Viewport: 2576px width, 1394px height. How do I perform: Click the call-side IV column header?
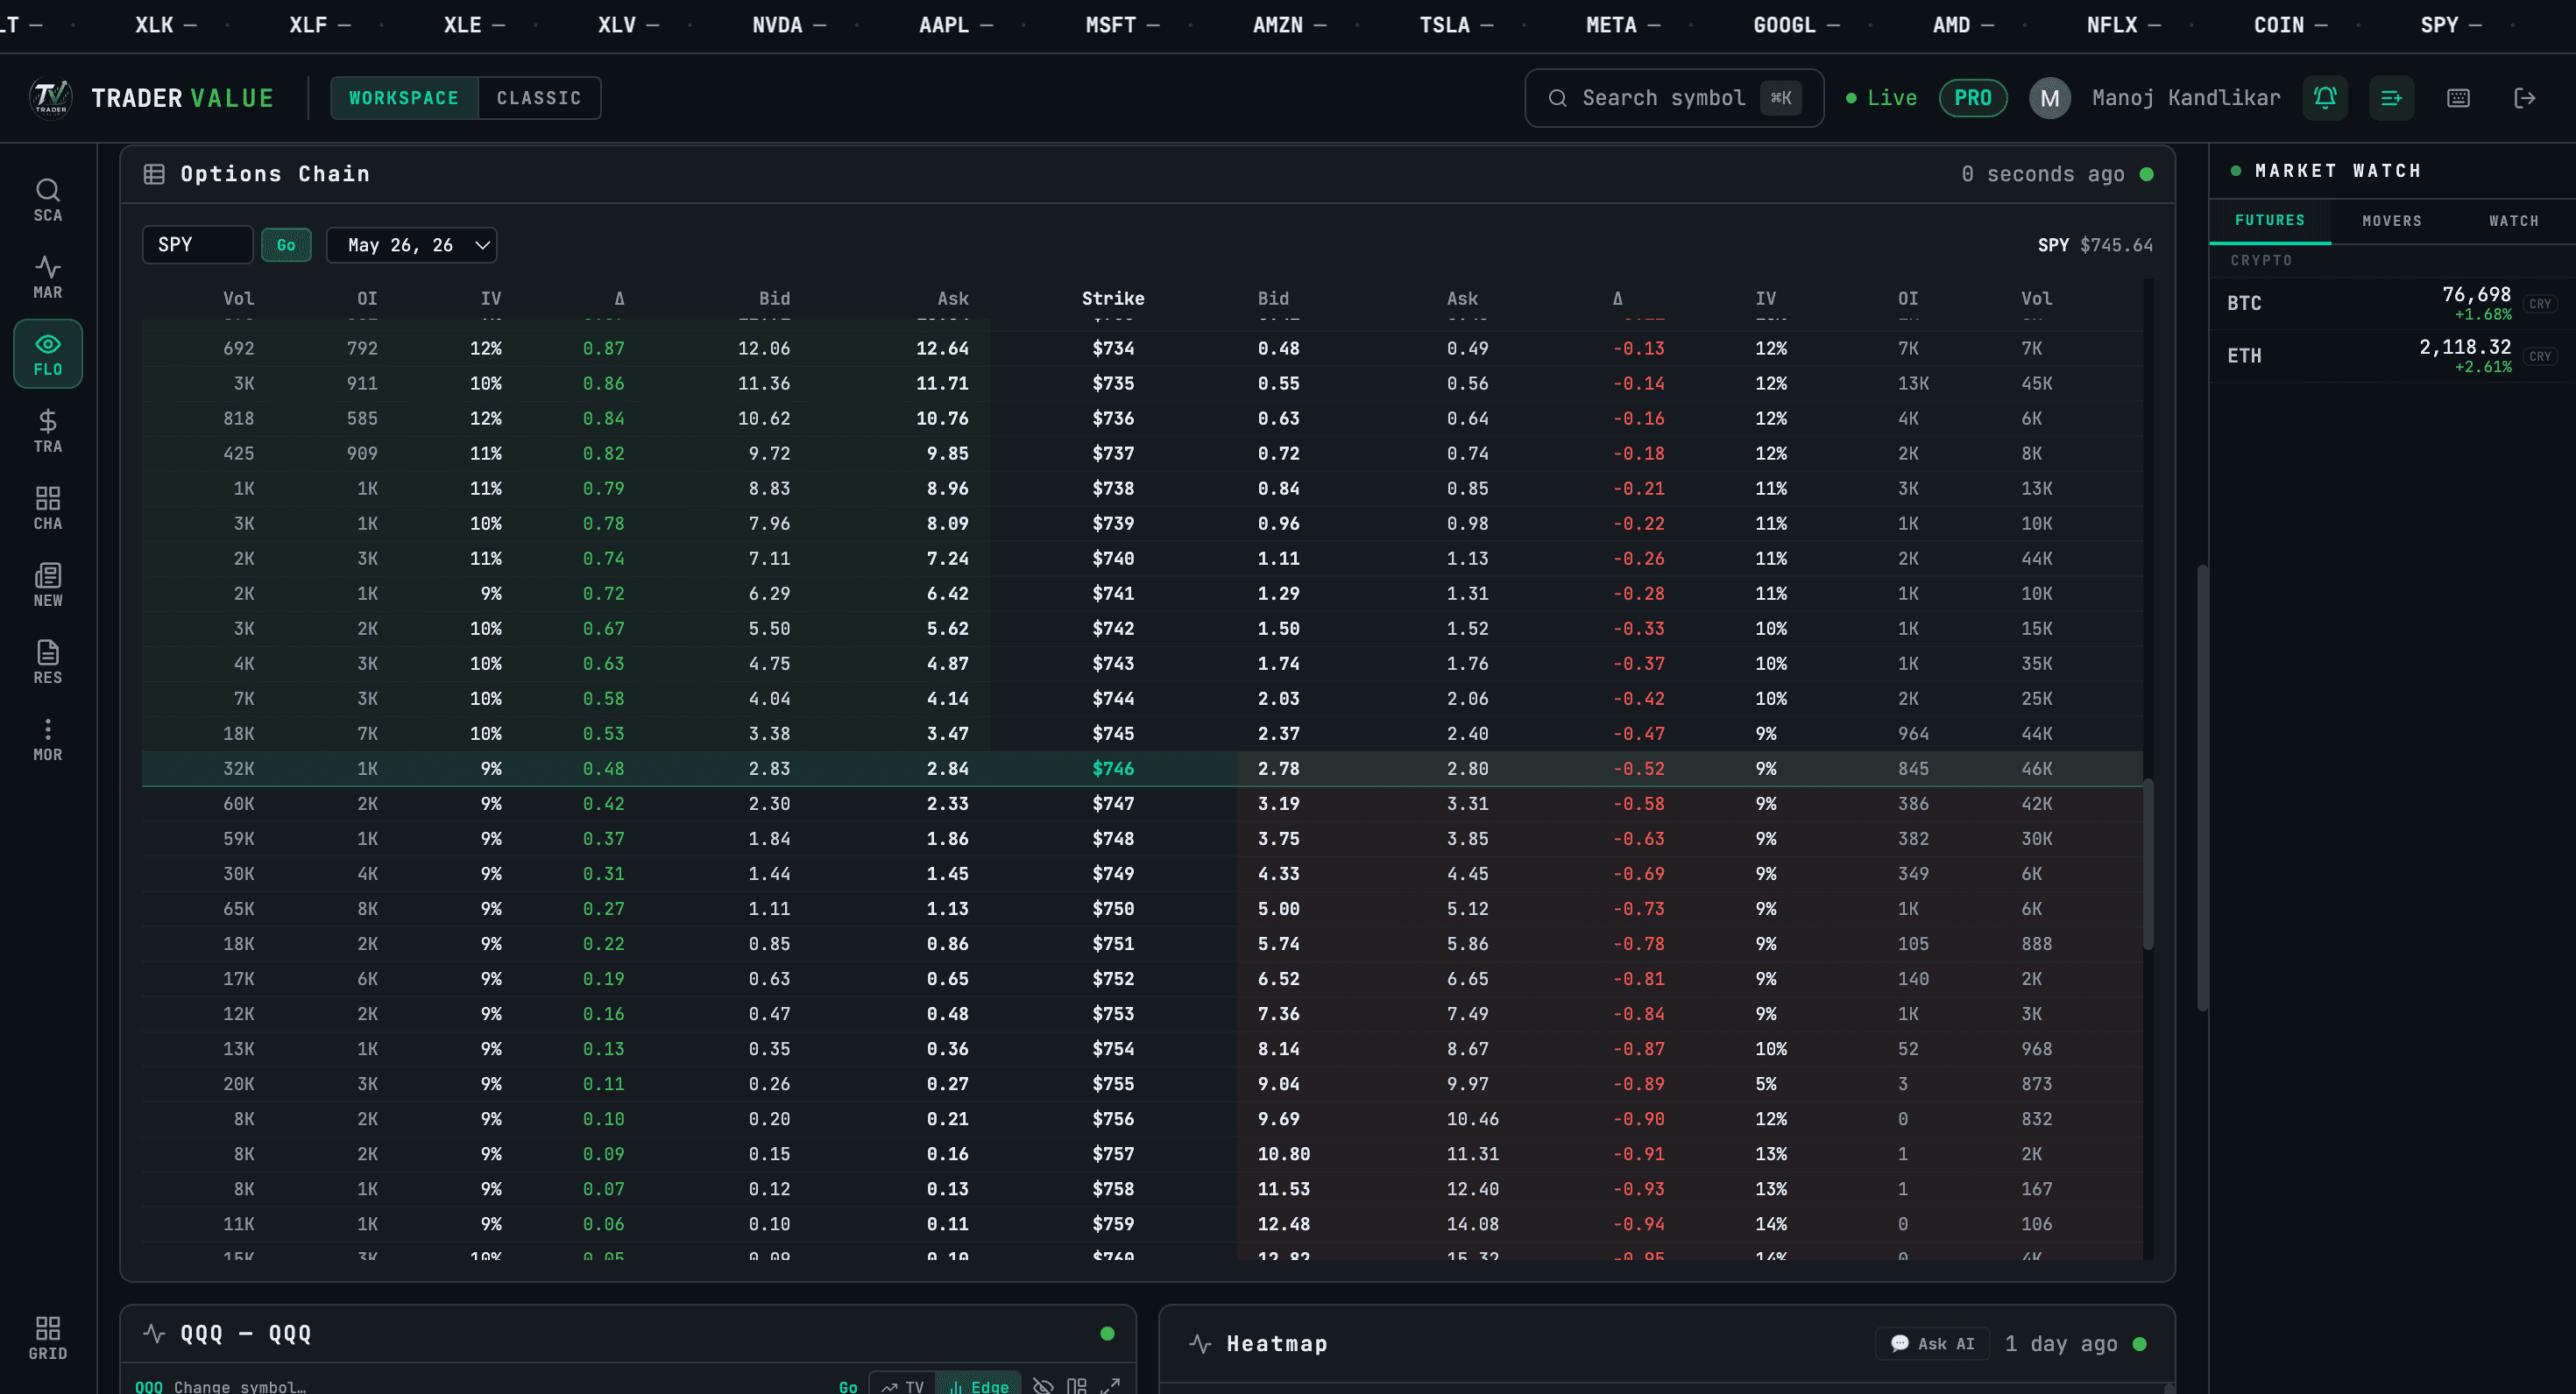pos(491,298)
